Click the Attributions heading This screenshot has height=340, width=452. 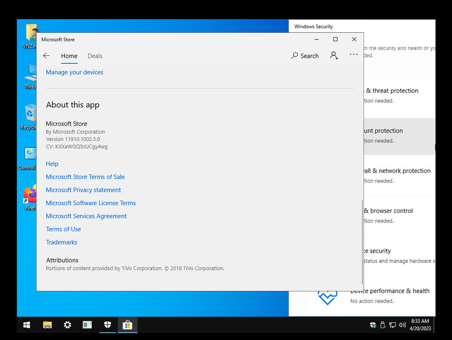click(62, 260)
